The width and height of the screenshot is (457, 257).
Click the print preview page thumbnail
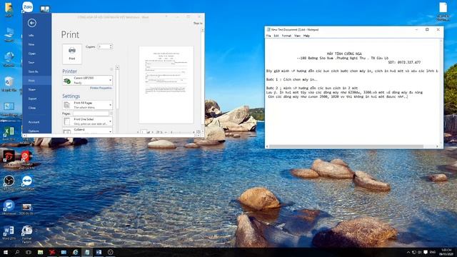(166, 85)
